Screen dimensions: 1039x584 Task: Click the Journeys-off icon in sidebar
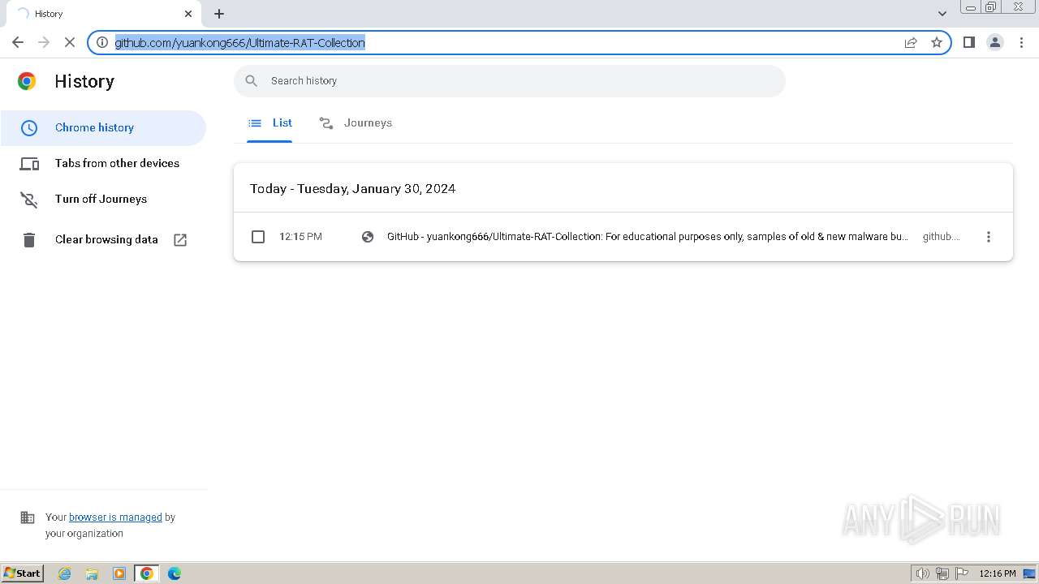point(29,200)
